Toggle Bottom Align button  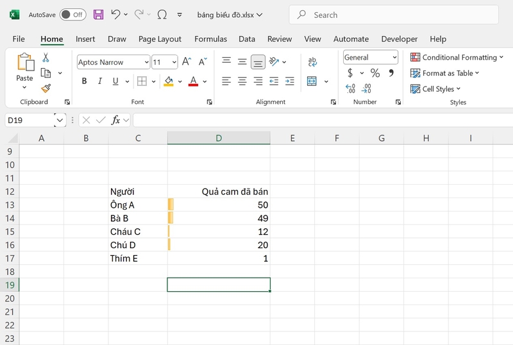pyautogui.click(x=258, y=62)
